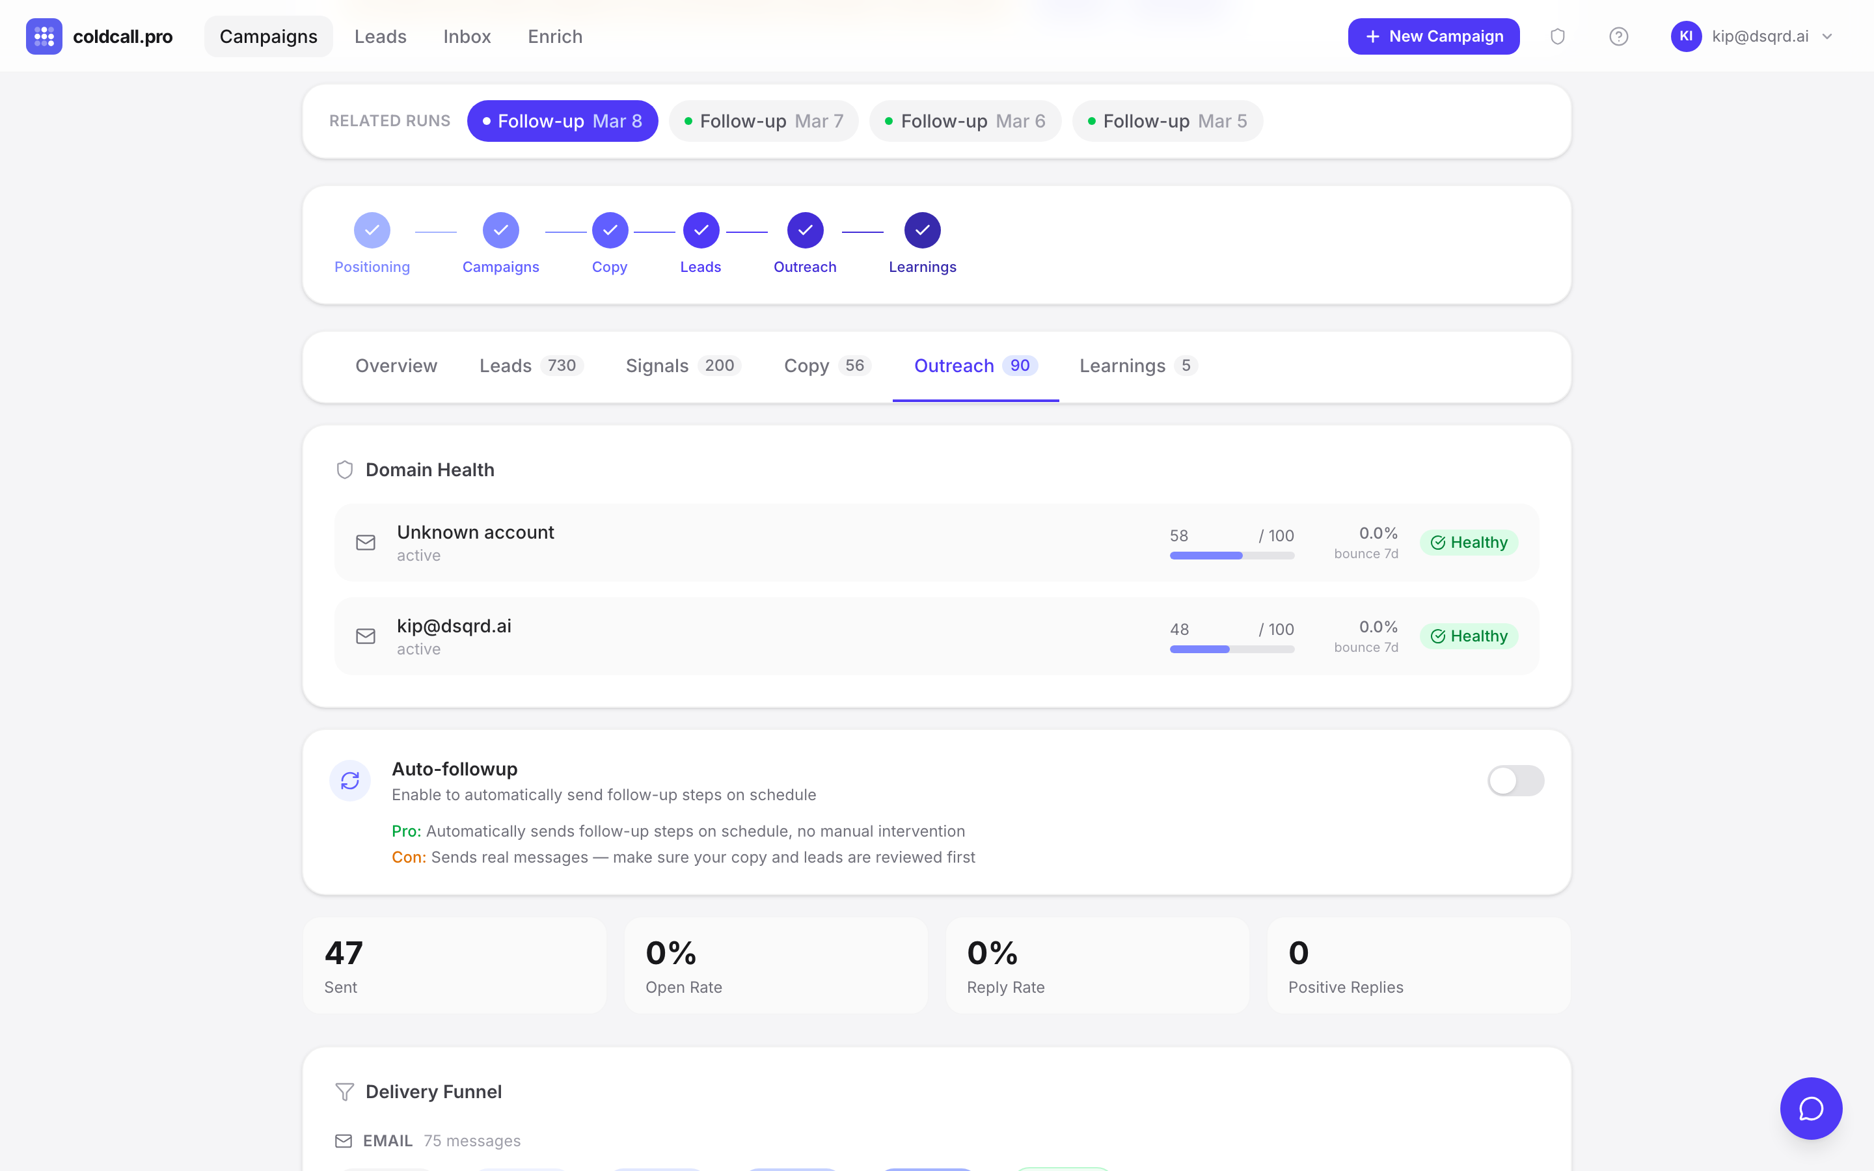
Task: Click the refresh icon beside Auto-followup
Action: click(x=349, y=780)
